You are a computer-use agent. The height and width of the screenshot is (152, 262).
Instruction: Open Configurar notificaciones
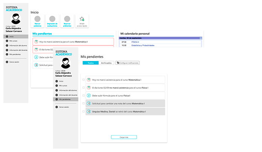(127, 63)
